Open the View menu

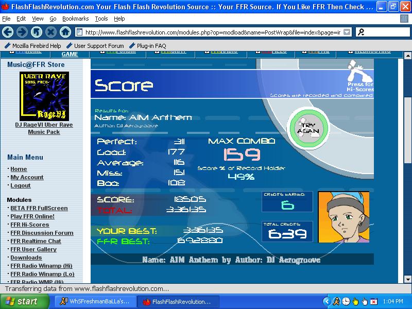pyautogui.click(x=38, y=19)
